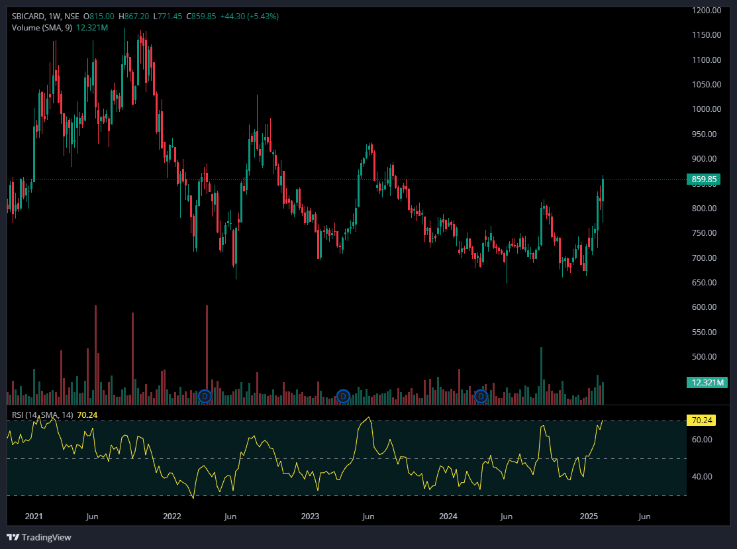Screen dimensions: 737x549
Task: Click the 2022 label on time axis
Action: 172,516
